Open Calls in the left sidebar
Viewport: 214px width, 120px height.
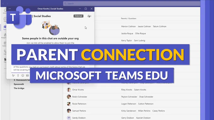pyautogui.click(x=5, y=52)
